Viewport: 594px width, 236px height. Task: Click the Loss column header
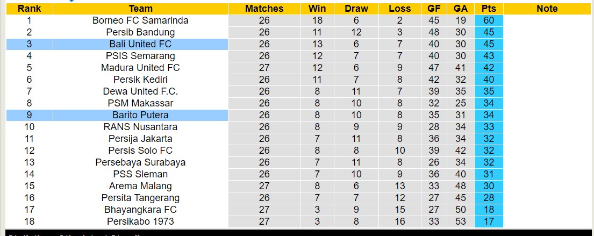click(399, 9)
